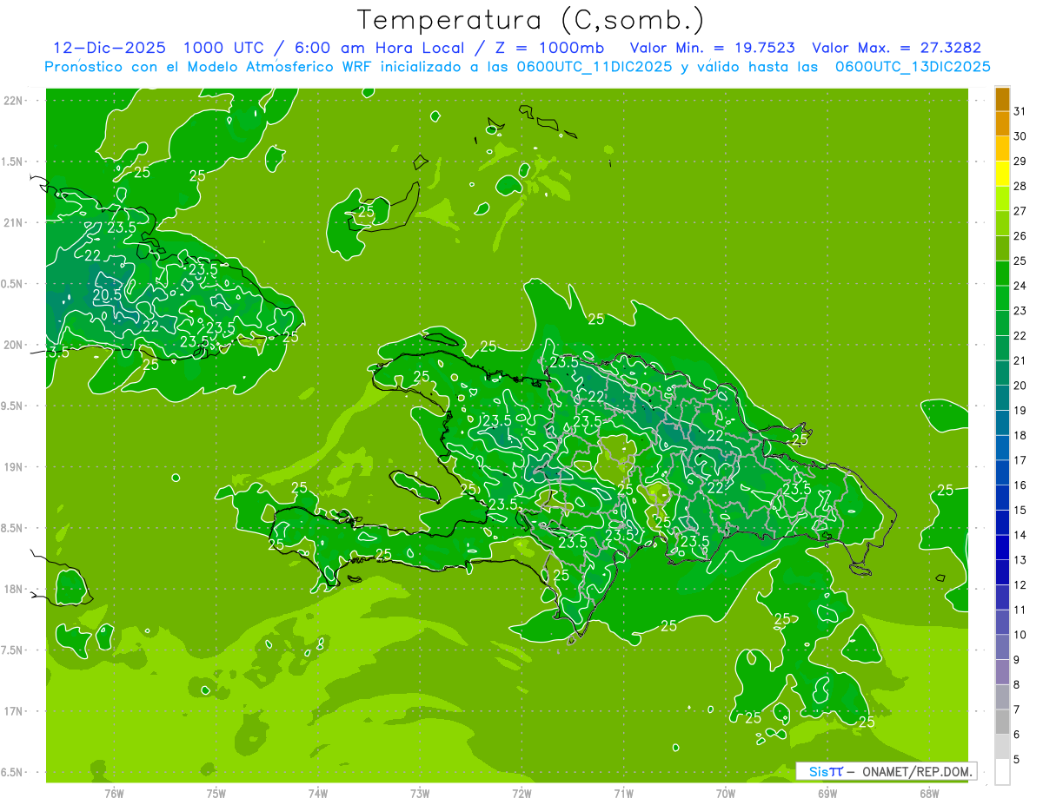Click the colorbar label "31"

[1020, 111]
